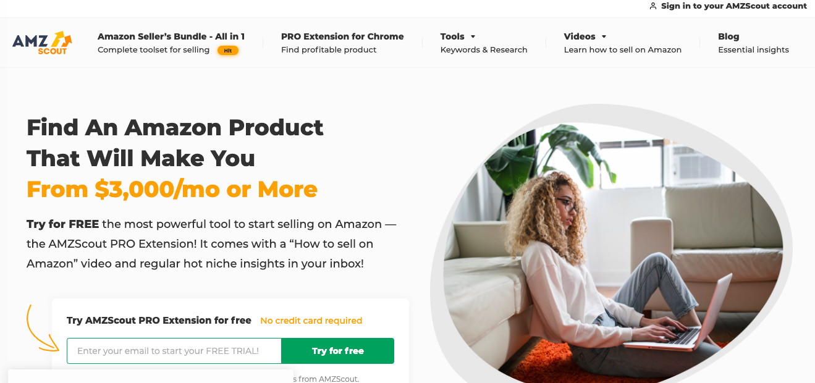Open PRO Extension for Chrome page

coord(342,36)
